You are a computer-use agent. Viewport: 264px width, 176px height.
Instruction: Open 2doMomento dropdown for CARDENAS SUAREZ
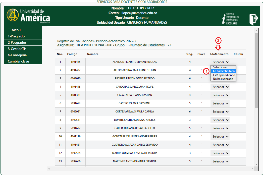220,87
